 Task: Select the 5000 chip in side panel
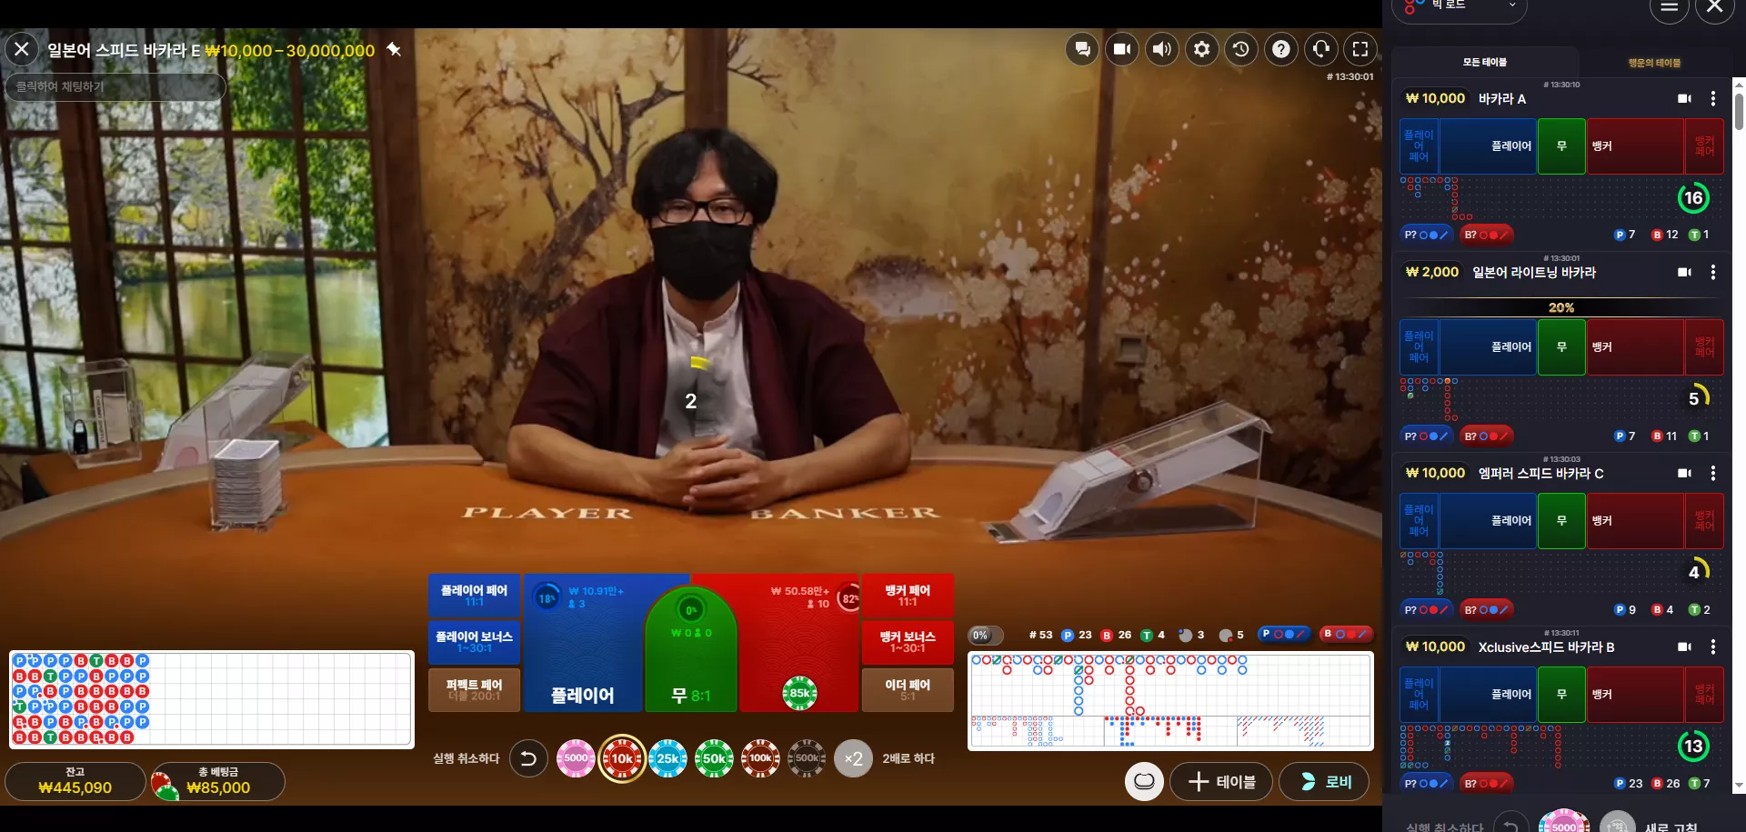pos(1564,821)
